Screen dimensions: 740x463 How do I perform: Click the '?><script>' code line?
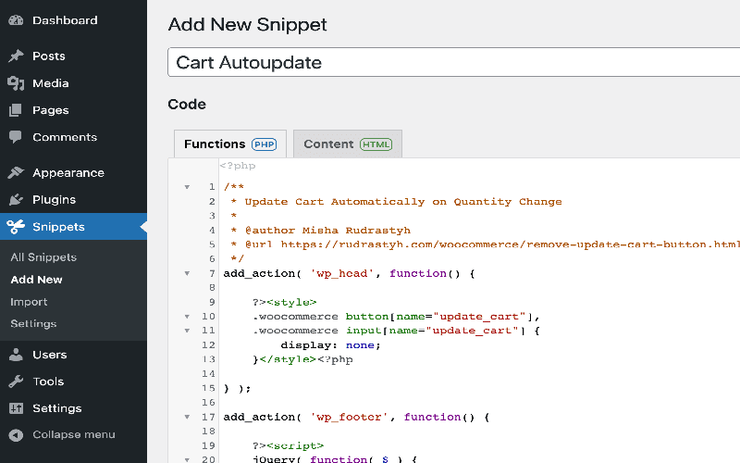[x=288, y=445]
